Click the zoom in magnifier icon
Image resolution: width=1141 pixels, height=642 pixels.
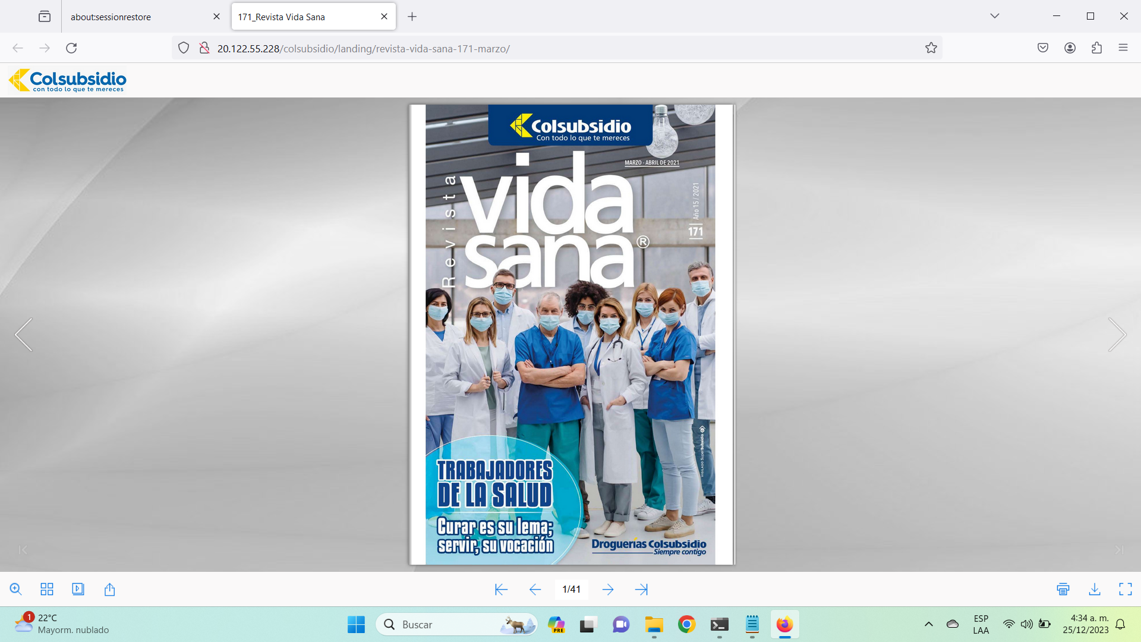coord(16,589)
